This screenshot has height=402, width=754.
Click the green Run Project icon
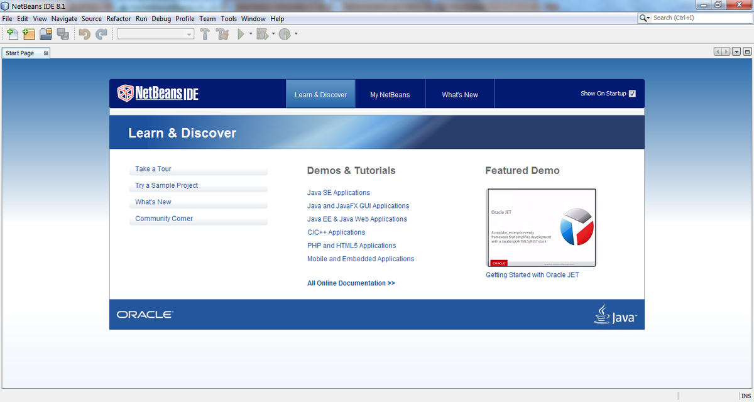pyautogui.click(x=241, y=34)
